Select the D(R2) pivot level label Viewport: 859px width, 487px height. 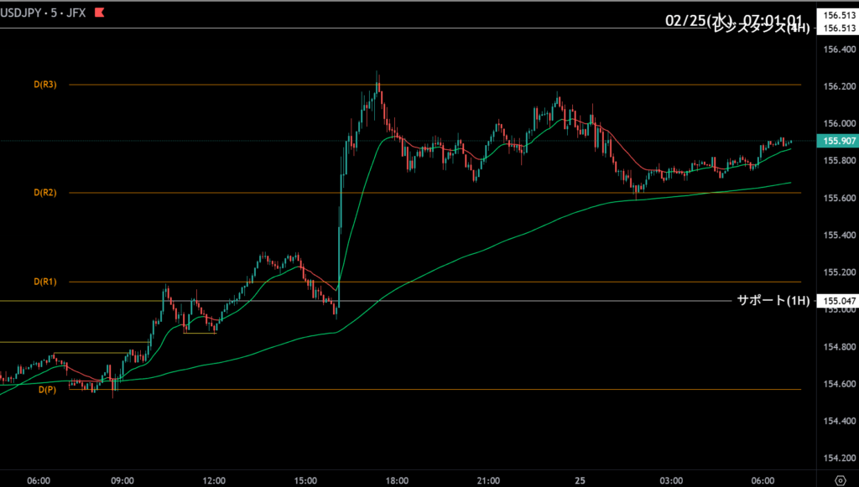(45, 193)
